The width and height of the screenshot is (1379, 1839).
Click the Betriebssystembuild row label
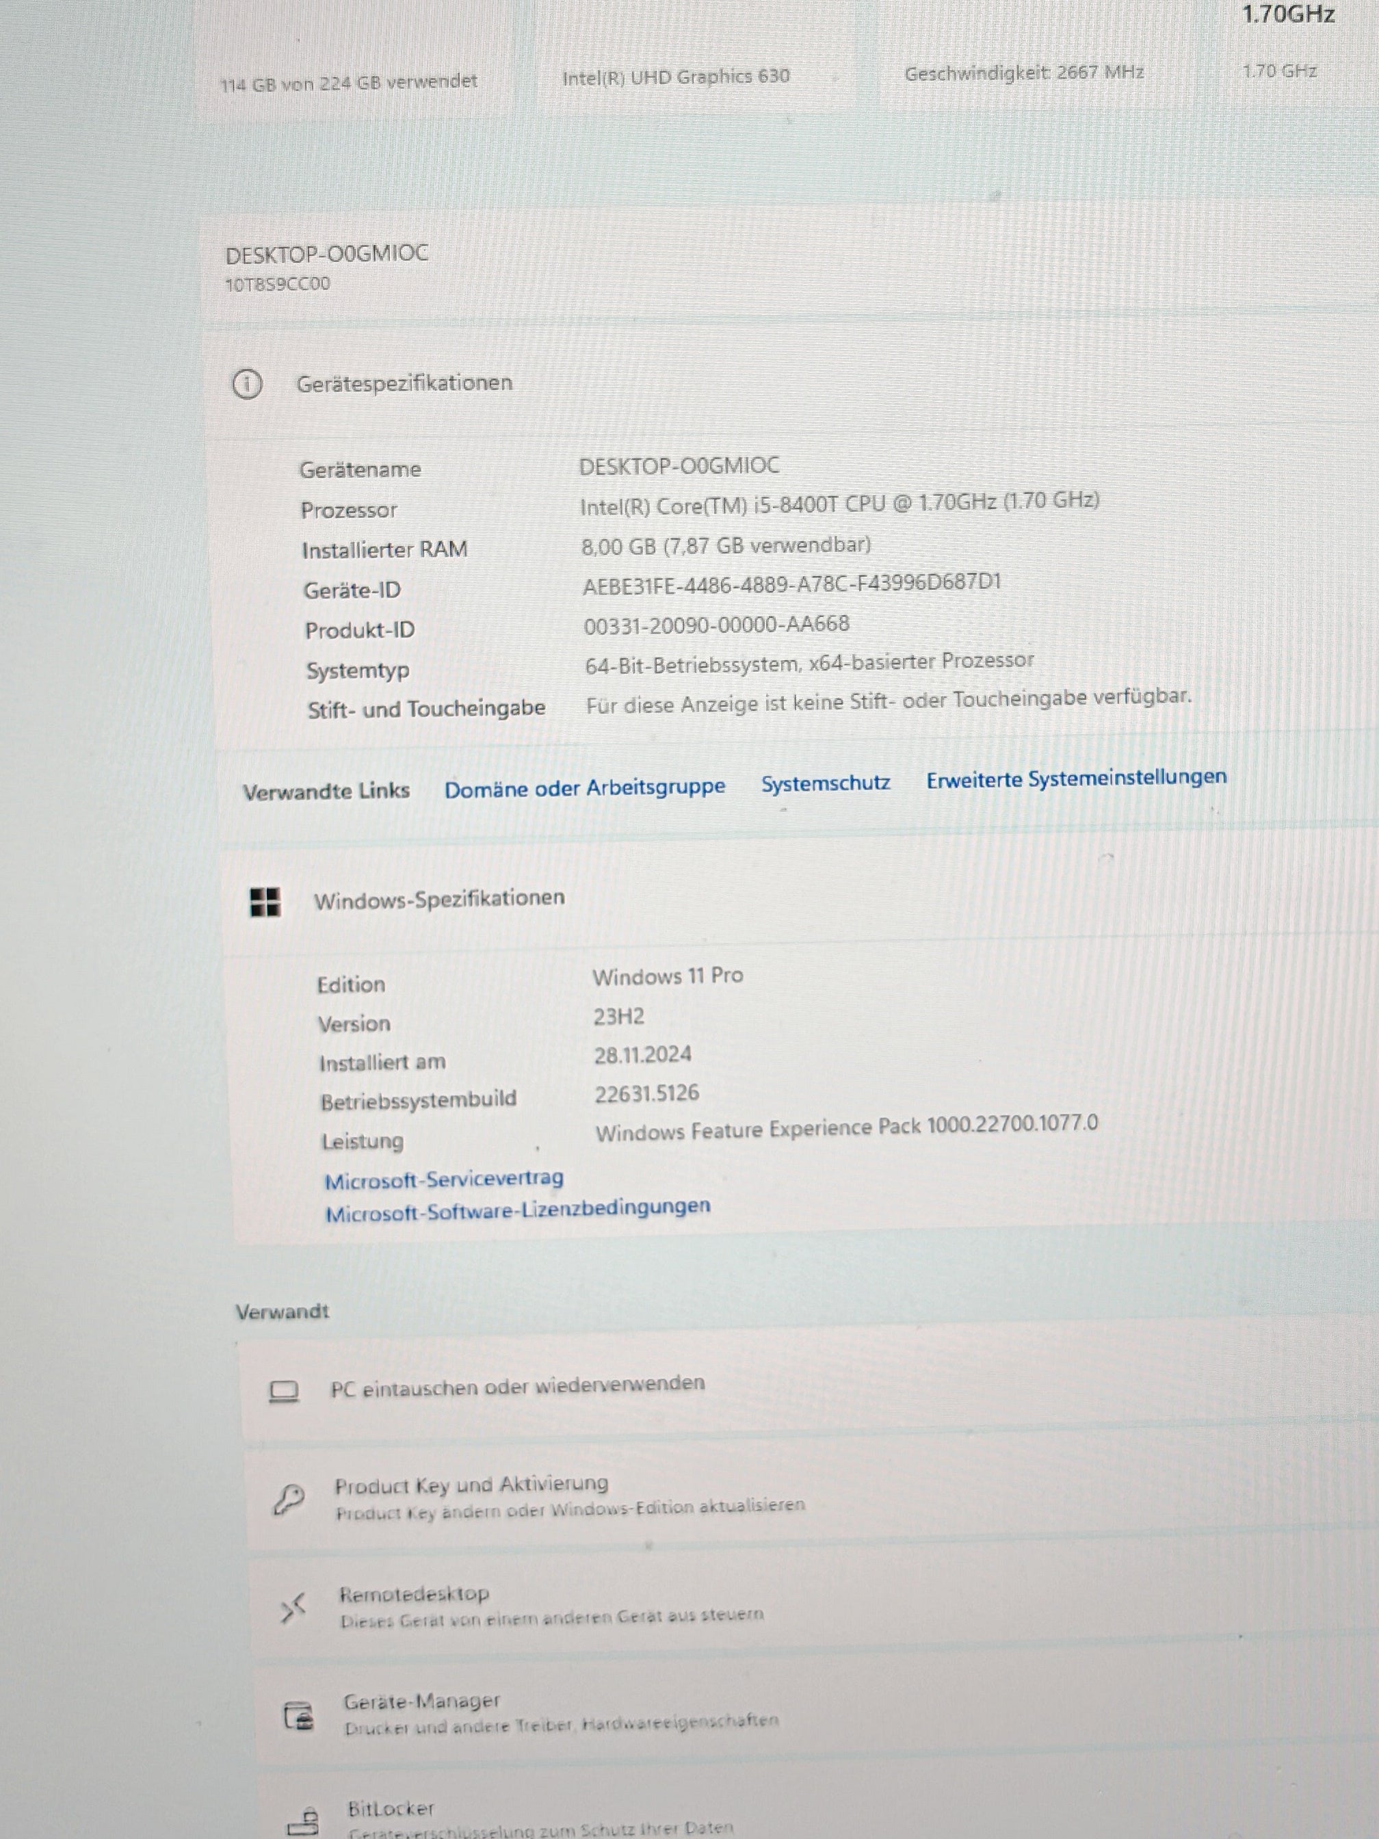(418, 1100)
